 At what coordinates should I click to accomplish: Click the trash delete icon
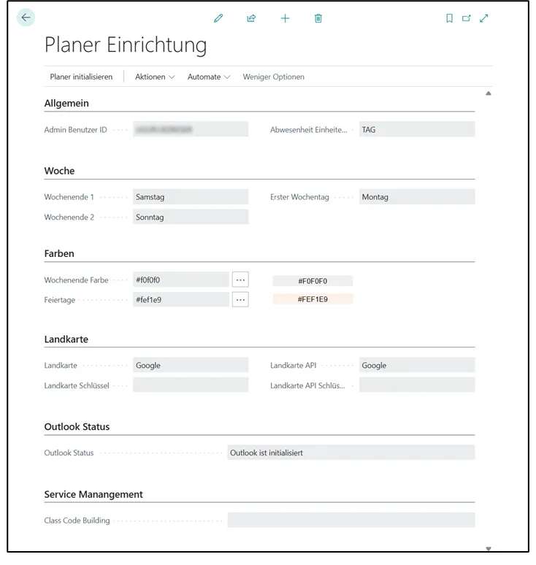[318, 18]
